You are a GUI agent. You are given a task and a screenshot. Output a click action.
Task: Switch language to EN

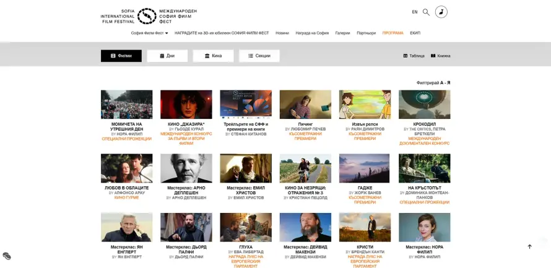415,12
